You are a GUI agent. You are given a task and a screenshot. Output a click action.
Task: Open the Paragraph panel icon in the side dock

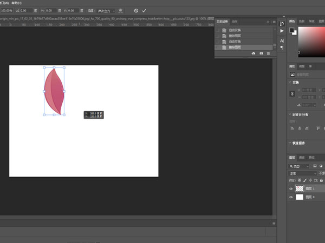pos(282,48)
